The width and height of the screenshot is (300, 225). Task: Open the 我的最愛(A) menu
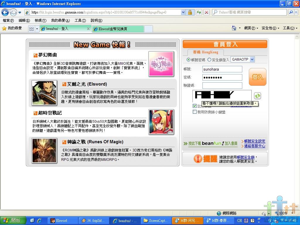[60, 21]
